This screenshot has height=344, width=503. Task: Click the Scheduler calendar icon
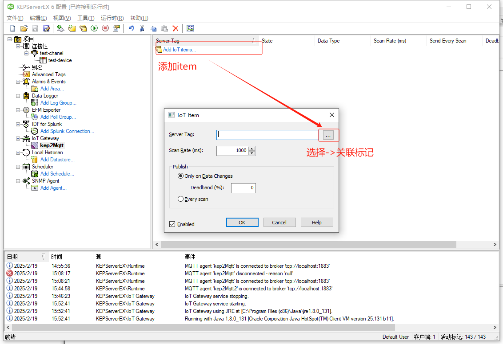pyautogui.click(x=26, y=167)
